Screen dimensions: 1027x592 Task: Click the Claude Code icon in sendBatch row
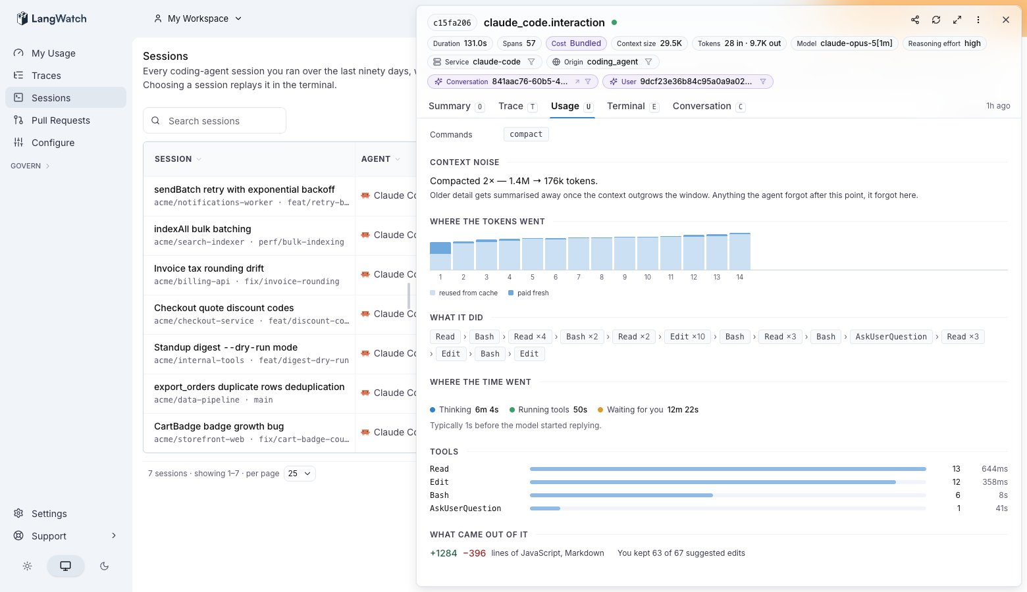pyautogui.click(x=365, y=195)
